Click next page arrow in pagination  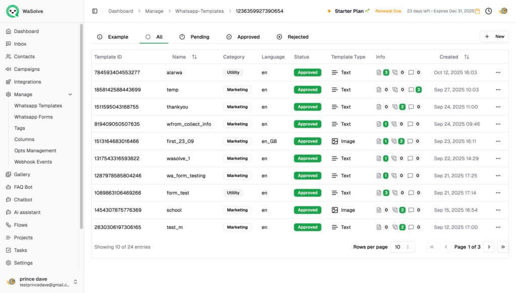488,247
